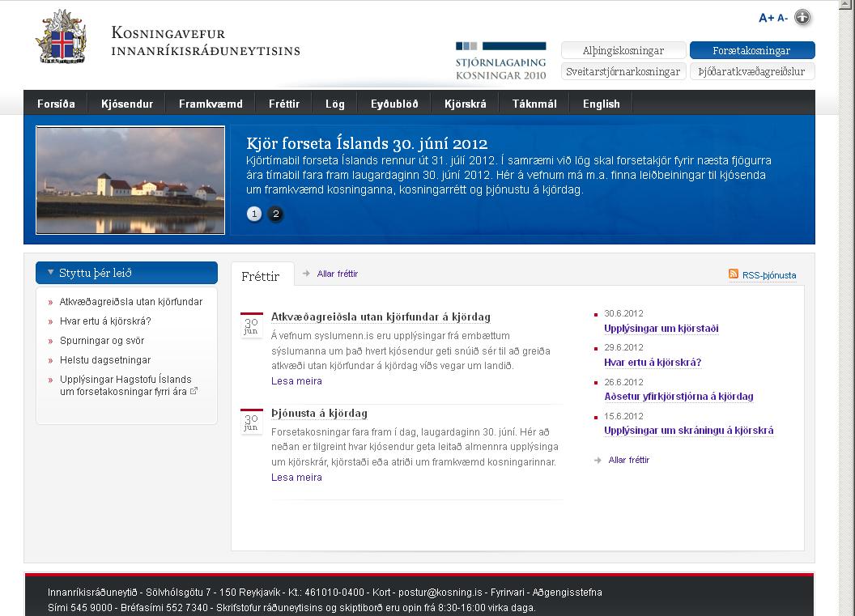This screenshot has width=855, height=616.
Task: Click the orange RSS feed icon
Action: tap(734, 274)
